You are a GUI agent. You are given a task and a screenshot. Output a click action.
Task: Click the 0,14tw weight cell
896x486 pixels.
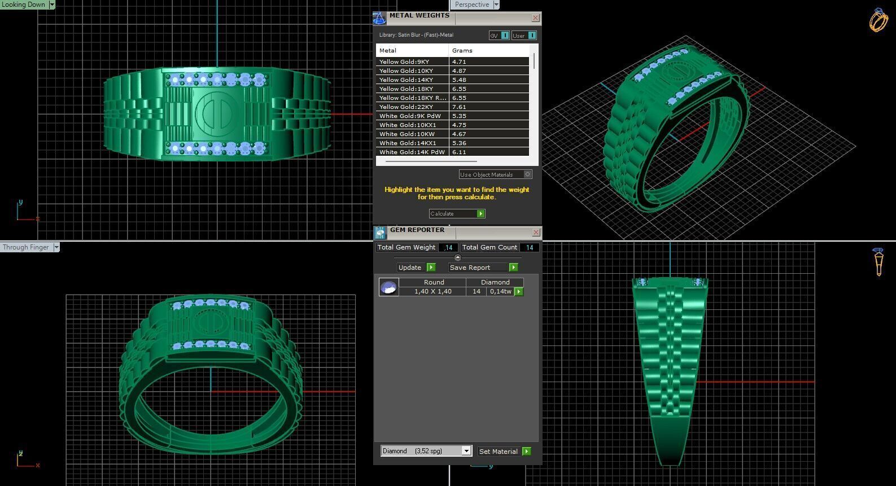pyautogui.click(x=500, y=291)
